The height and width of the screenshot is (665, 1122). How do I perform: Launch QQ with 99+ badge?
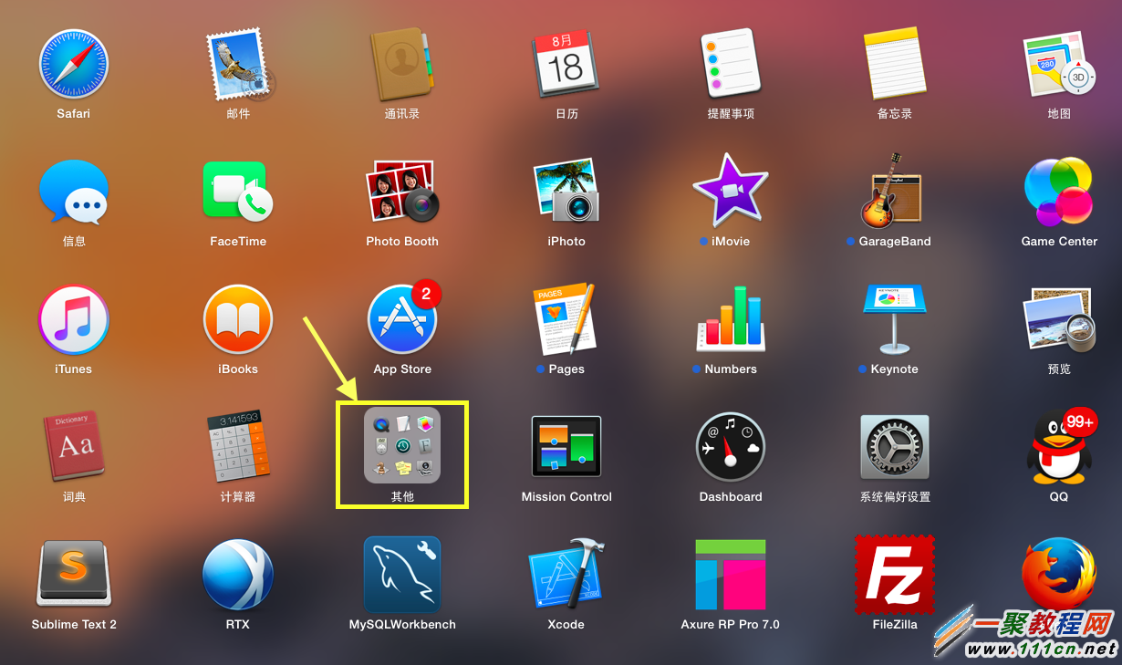click(x=1059, y=447)
